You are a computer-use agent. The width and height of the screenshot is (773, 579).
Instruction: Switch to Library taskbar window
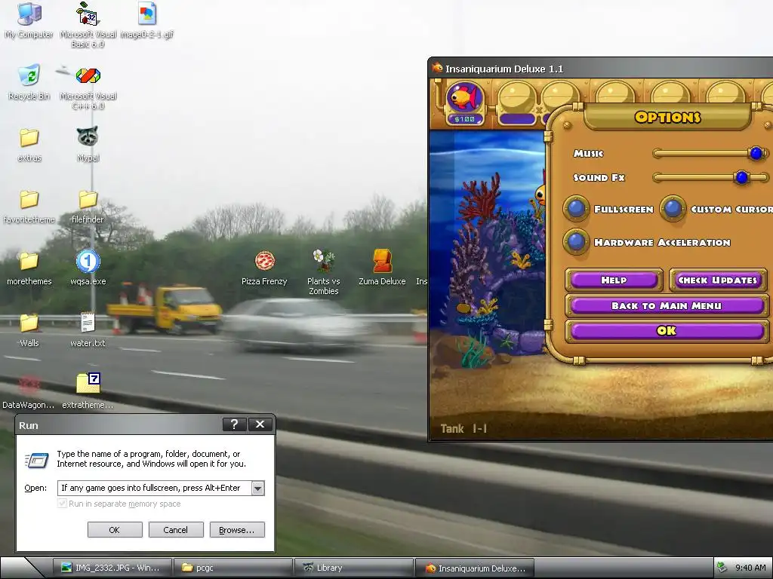pyautogui.click(x=354, y=568)
